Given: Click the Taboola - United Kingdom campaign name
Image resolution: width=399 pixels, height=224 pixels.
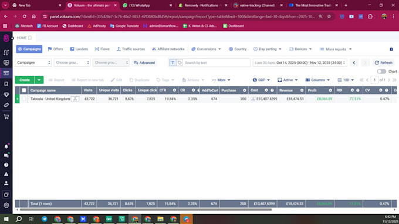Looking at the screenshot, I should tap(50, 99).
